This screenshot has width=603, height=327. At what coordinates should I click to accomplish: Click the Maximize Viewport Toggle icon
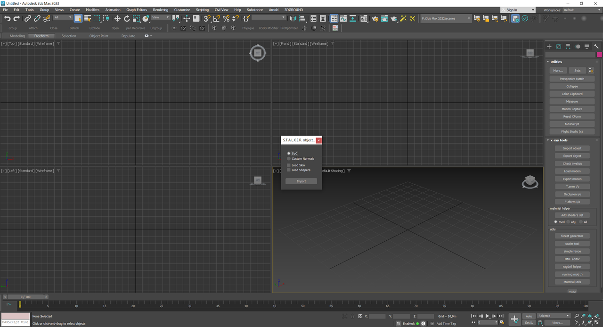pos(597,323)
